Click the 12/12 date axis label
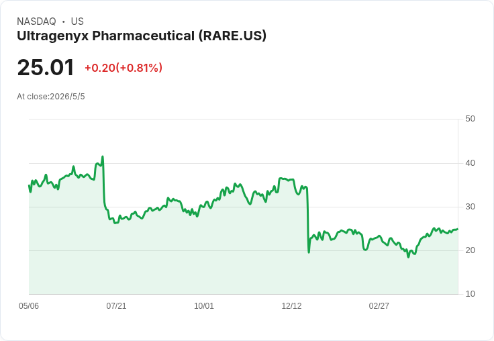 click(291, 306)
